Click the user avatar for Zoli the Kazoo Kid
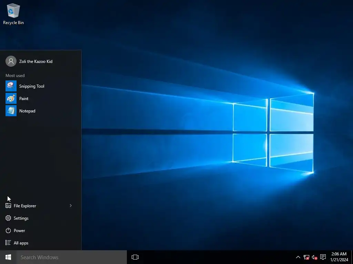353x264 pixels. [11, 61]
